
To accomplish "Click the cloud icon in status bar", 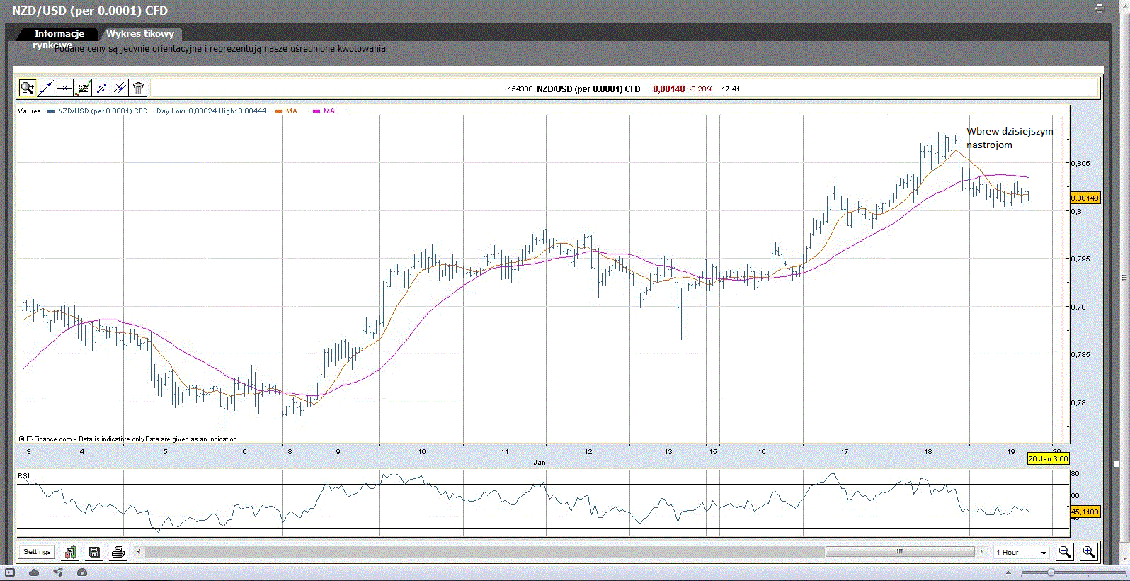I will pos(34,572).
